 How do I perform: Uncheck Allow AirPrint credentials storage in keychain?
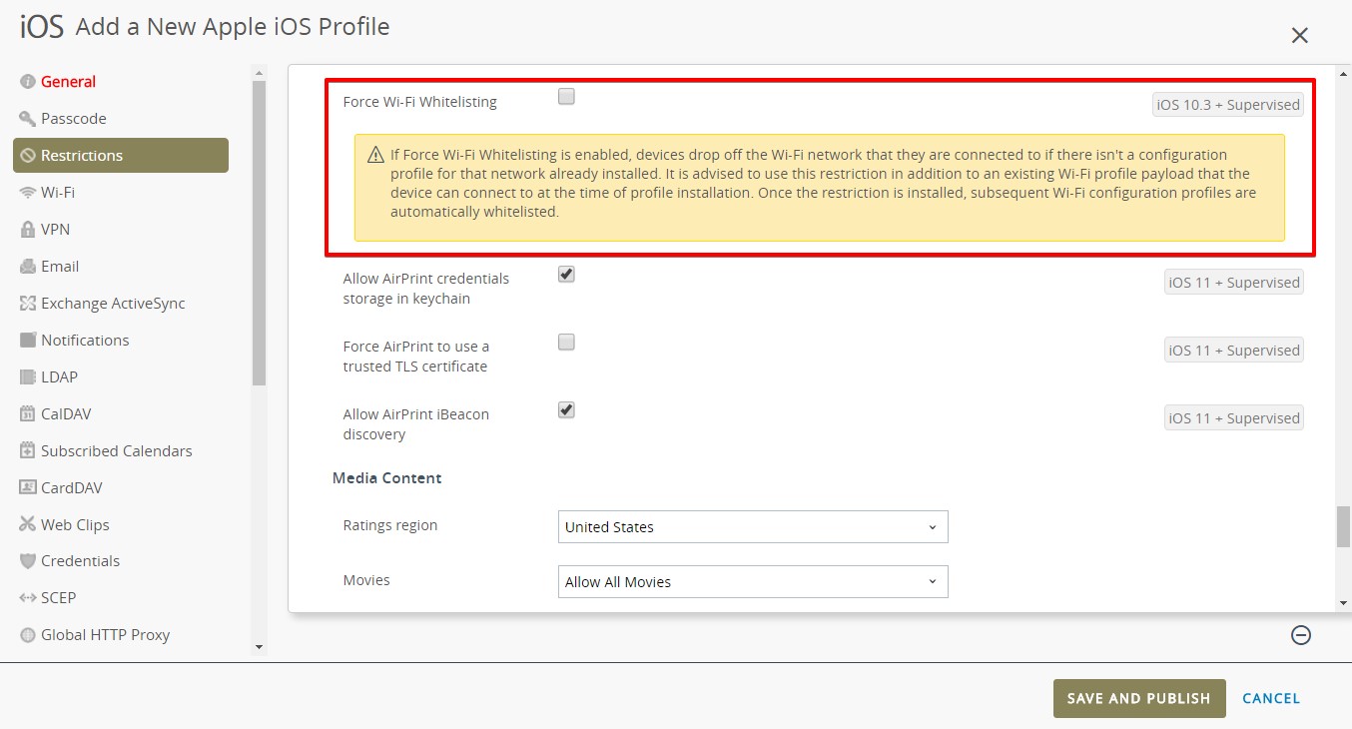pos(566,275)
